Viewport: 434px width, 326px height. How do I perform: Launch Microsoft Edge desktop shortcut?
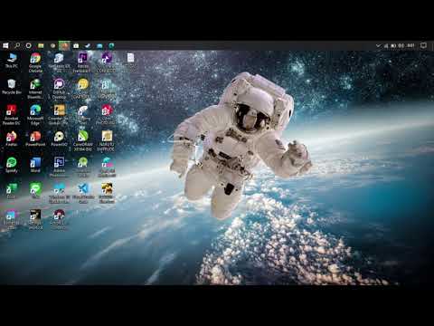coord(35,115)
